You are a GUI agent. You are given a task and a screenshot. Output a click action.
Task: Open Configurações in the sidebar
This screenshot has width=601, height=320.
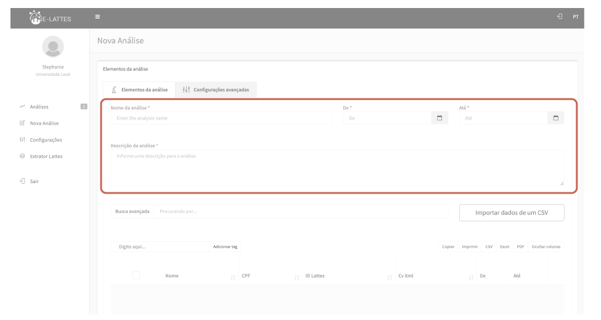tap(46, 139)
